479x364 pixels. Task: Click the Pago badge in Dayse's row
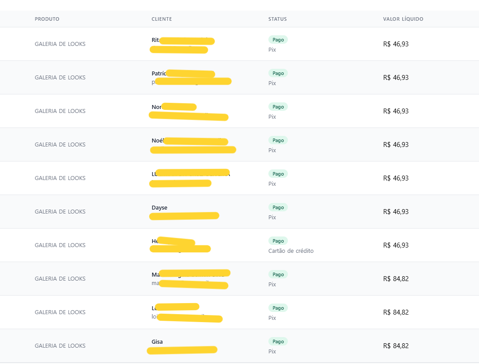point(278,207)
